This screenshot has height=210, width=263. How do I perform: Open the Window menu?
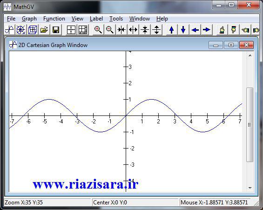click(x=140, y=19)
